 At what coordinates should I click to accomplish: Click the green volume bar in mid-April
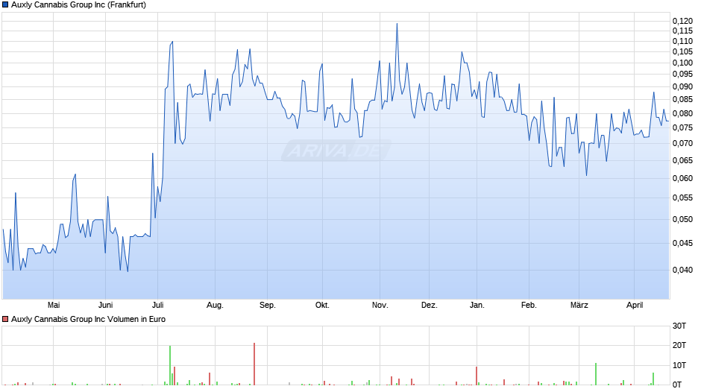coord(653,379)
